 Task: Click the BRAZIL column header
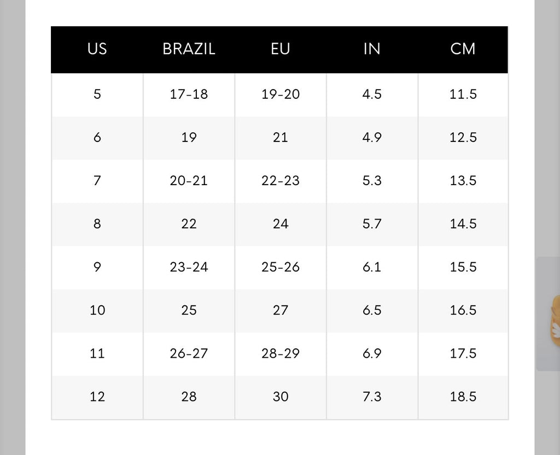click(189, 49)
